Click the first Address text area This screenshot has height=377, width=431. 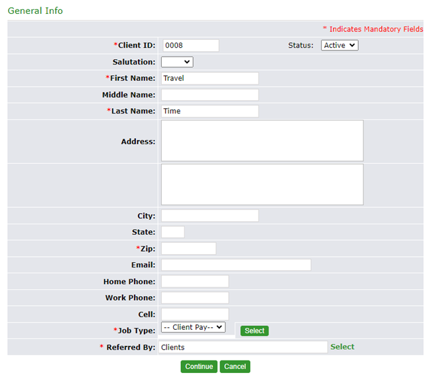pyautogui.click(x=262, y=141)
